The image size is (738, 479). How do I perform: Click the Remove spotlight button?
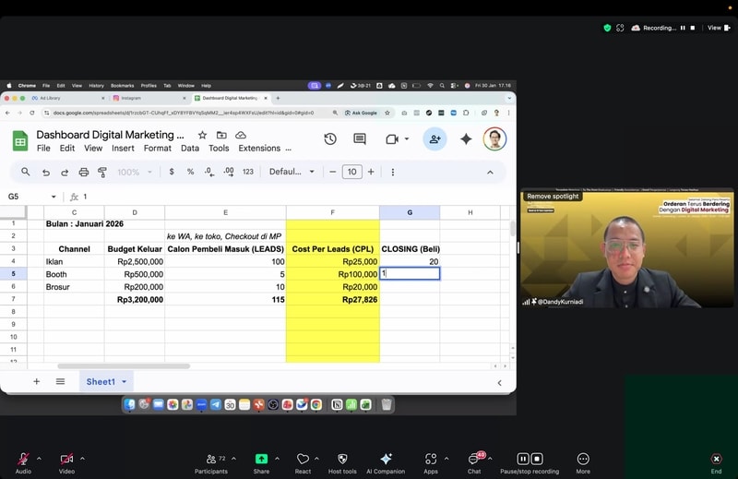point(553,197)
